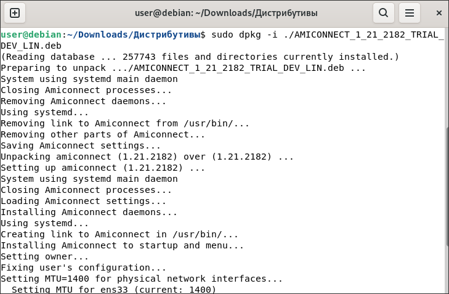Click 'Installing Amiconnect daemons...' line
The height and width of the screenshot is (294, 449).
click(x=89, y=212)
